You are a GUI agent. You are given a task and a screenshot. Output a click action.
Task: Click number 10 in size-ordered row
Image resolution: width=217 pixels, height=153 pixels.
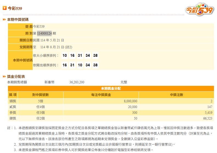click(65, 55)
